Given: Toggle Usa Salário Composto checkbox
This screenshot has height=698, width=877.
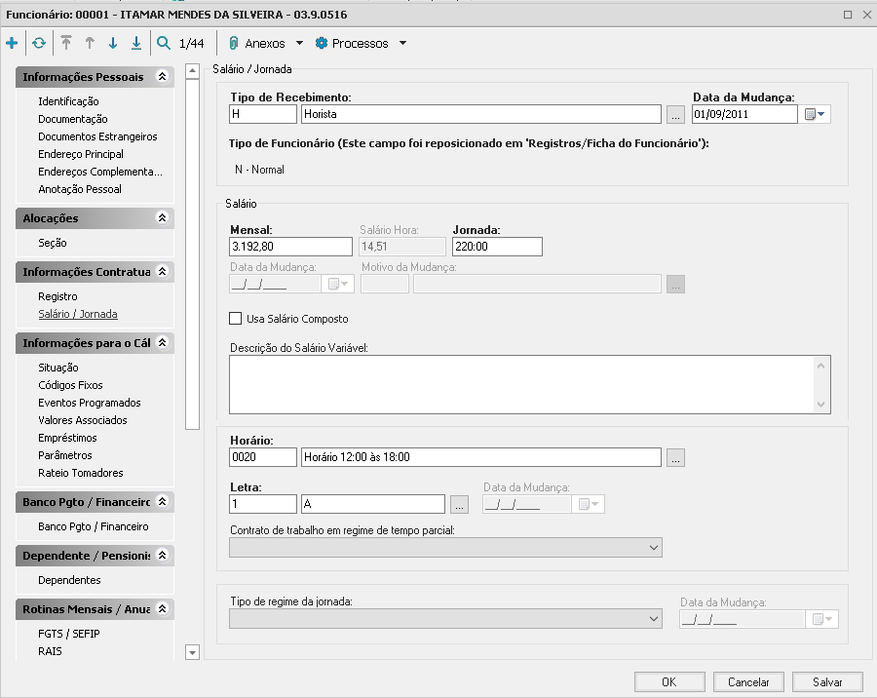Looking at the screenshot, I should [236, 319].
